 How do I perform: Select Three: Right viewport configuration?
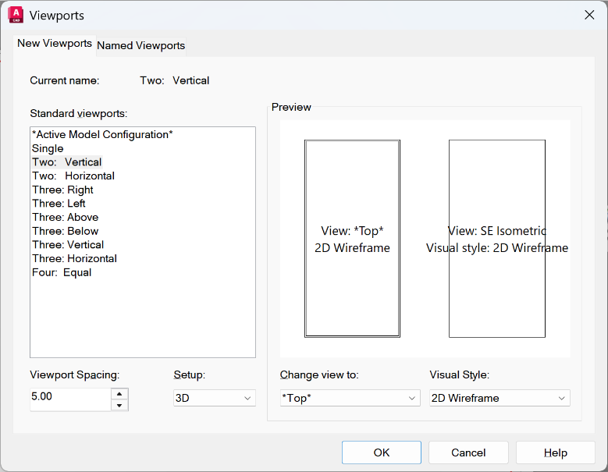click(x=62, y=190)
